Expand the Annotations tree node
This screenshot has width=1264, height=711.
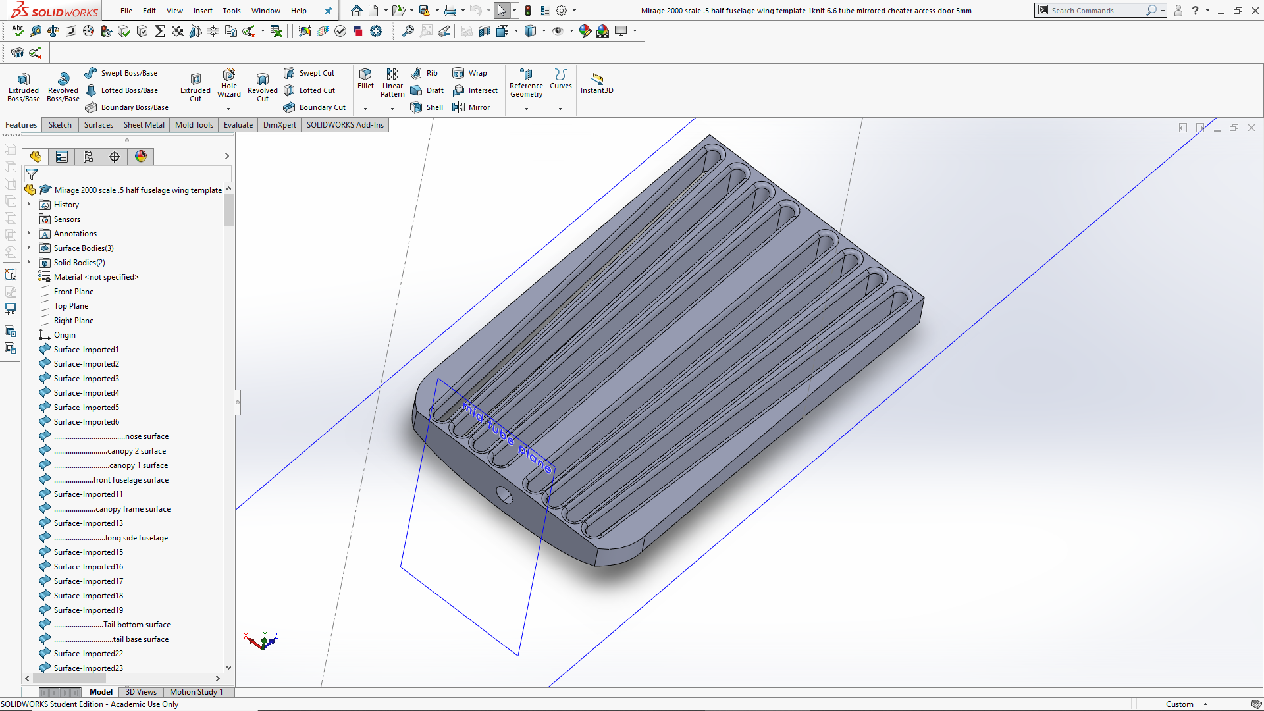click(x=29, y=234)
